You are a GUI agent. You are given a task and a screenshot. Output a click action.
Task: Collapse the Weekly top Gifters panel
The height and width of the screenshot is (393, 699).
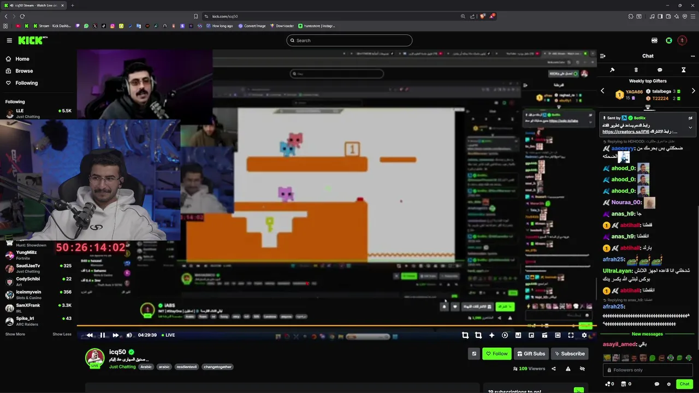tap(648, 108)
